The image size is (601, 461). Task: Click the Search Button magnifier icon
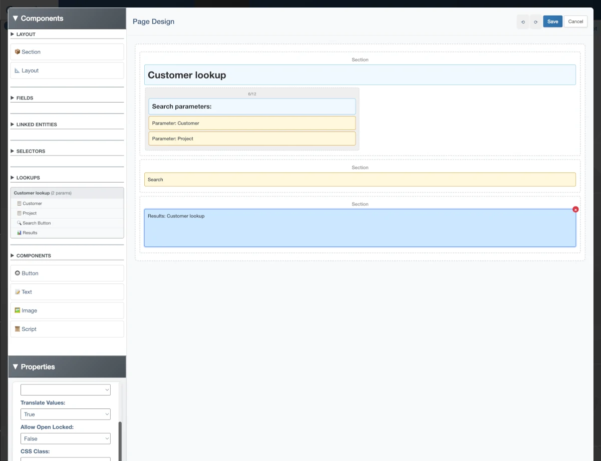click(19, 223)
